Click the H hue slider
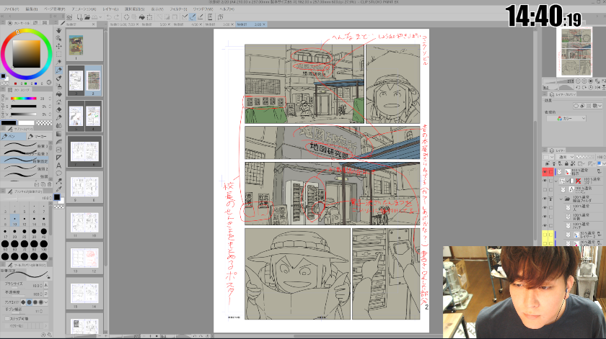The width and height of the screenshot is (606, 339). 24,99
